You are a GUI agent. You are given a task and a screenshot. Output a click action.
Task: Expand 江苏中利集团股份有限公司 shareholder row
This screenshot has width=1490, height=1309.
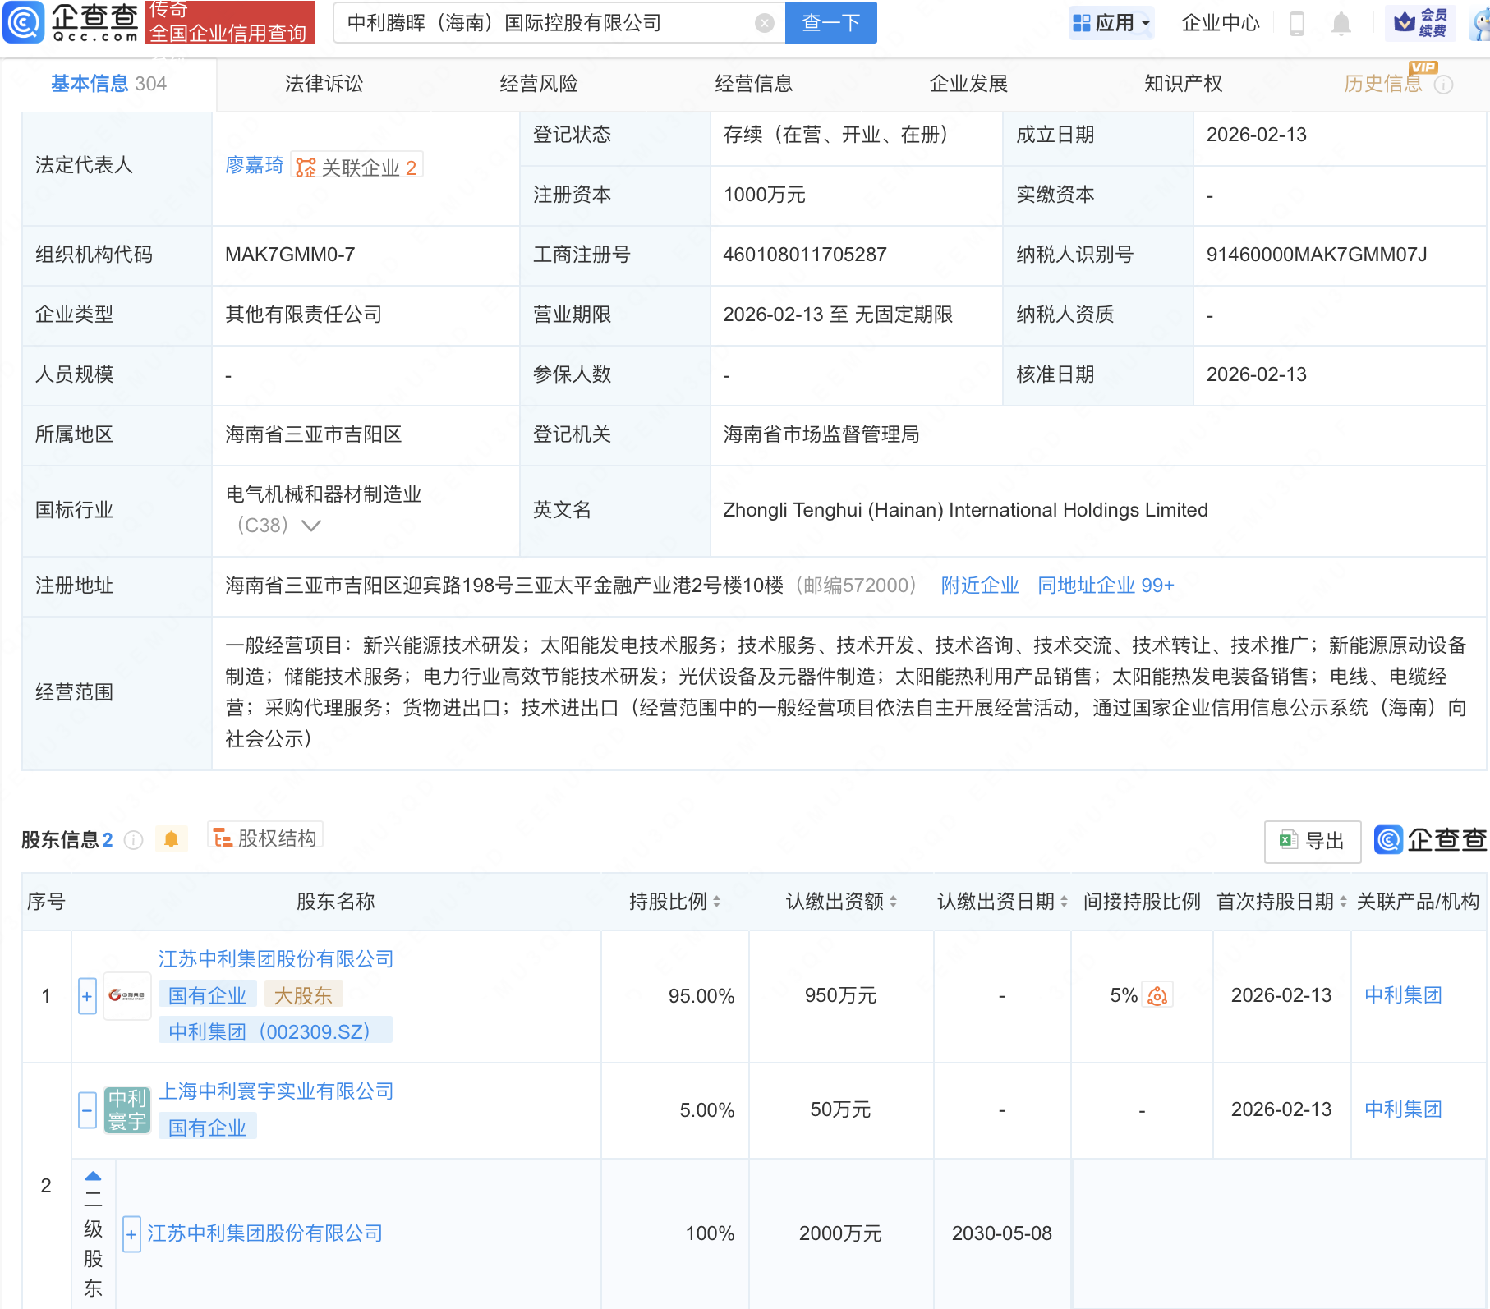tap(87, 995)
